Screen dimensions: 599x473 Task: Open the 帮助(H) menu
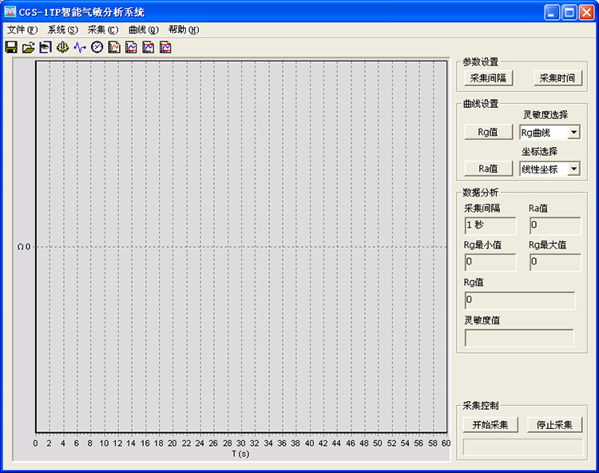tap(184, 30)
